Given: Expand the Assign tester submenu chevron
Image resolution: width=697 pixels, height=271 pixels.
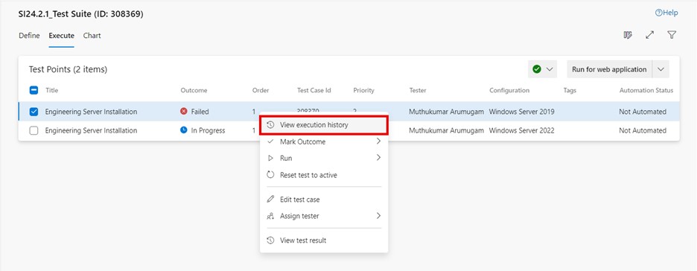Looking at the screenshot, I should (378, 215).
